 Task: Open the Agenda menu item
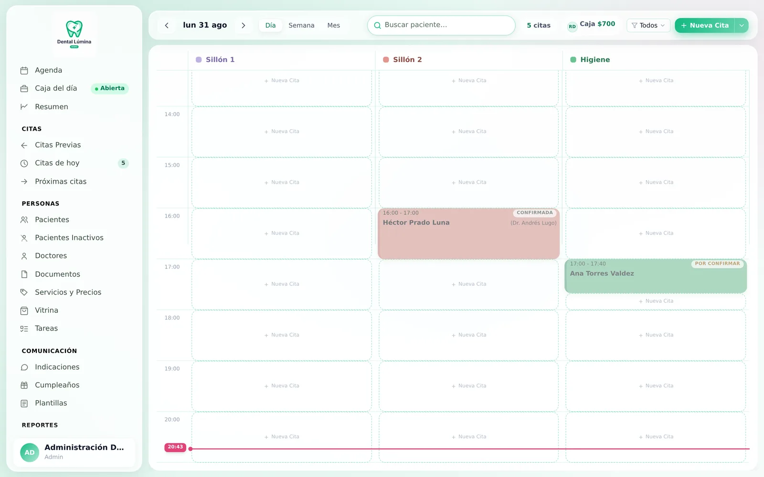coord(74,71)
